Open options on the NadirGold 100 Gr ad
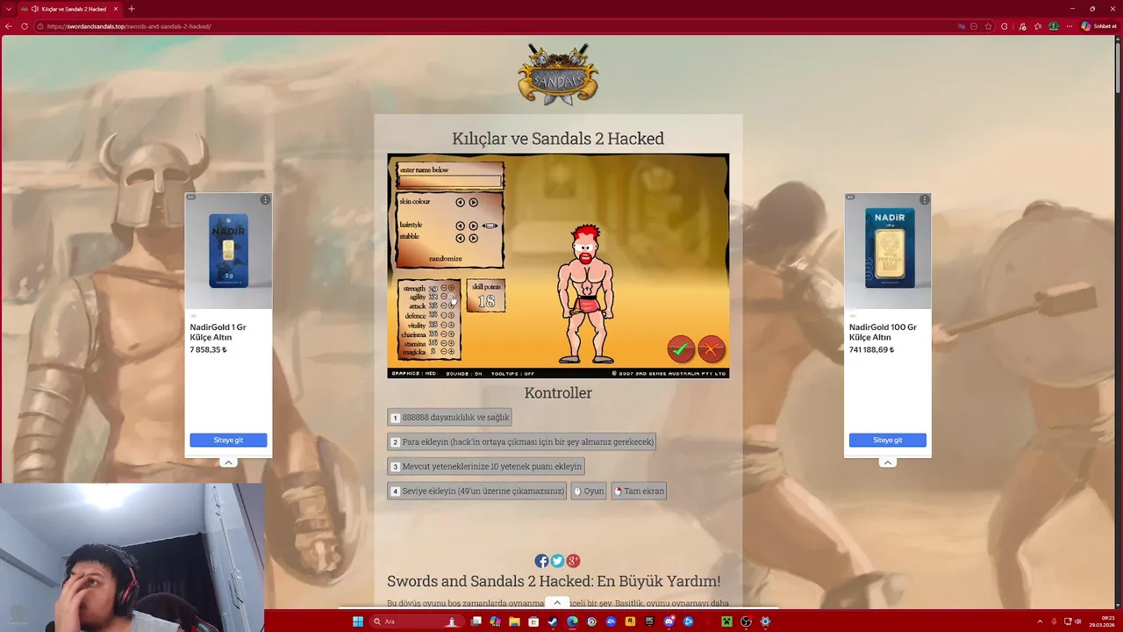 click(x=924, y=200)
